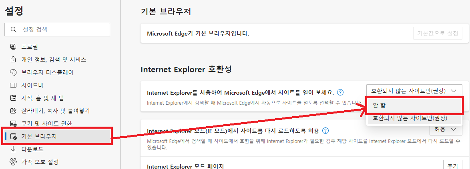The height and width of the screenshot is (169, 470).
Task: Click the 기본값으로 설정 button
Action: [x=437, y=33]
